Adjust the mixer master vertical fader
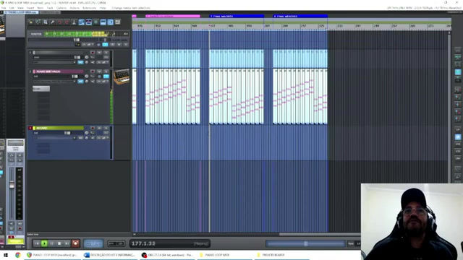Screen dimensions: 463x260 [x=12, y=185]
